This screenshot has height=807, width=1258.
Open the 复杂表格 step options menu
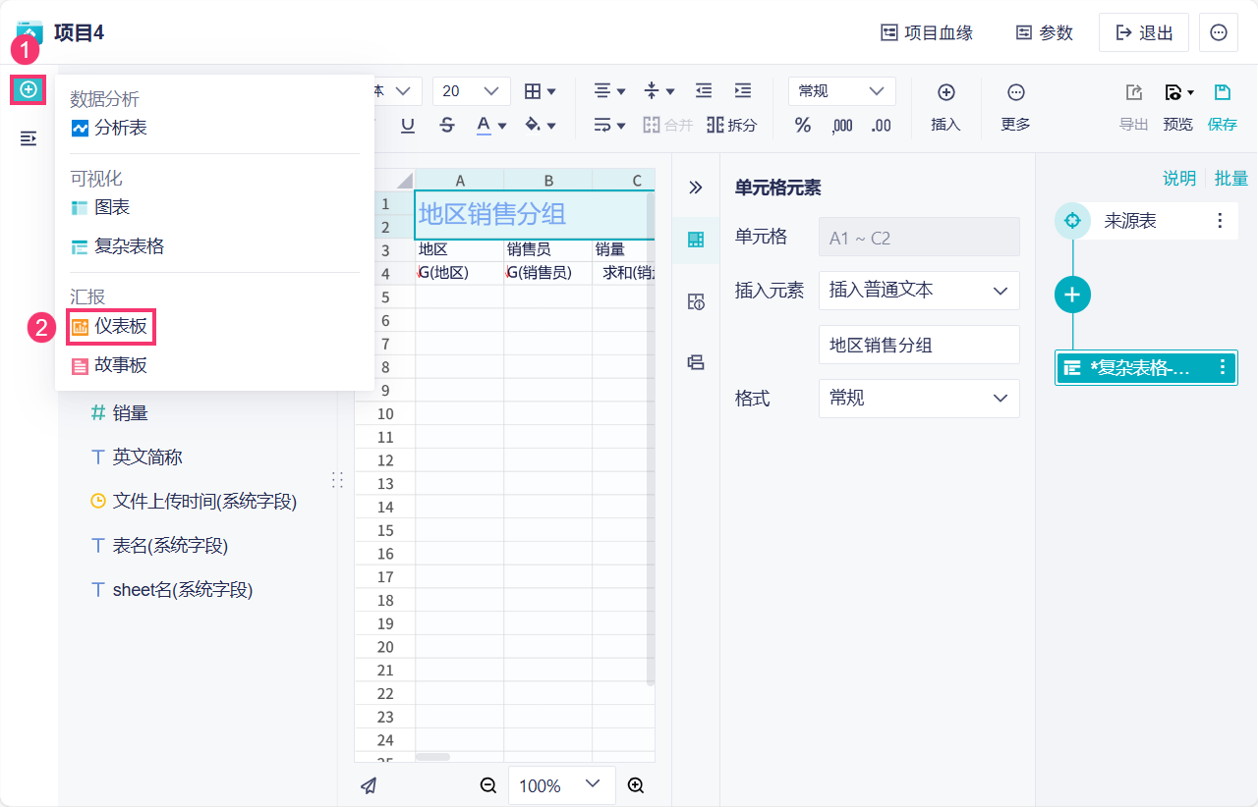pos(1223,367)
